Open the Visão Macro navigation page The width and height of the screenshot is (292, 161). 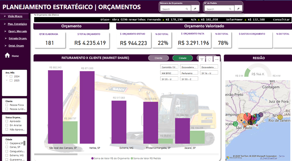15,16
